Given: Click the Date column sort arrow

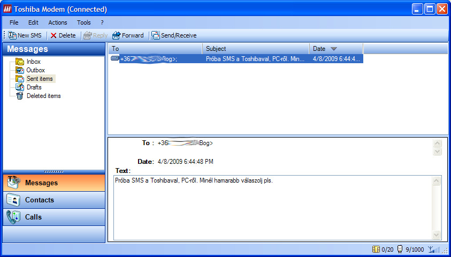Looking at the screenshot, I should point(334,49).
